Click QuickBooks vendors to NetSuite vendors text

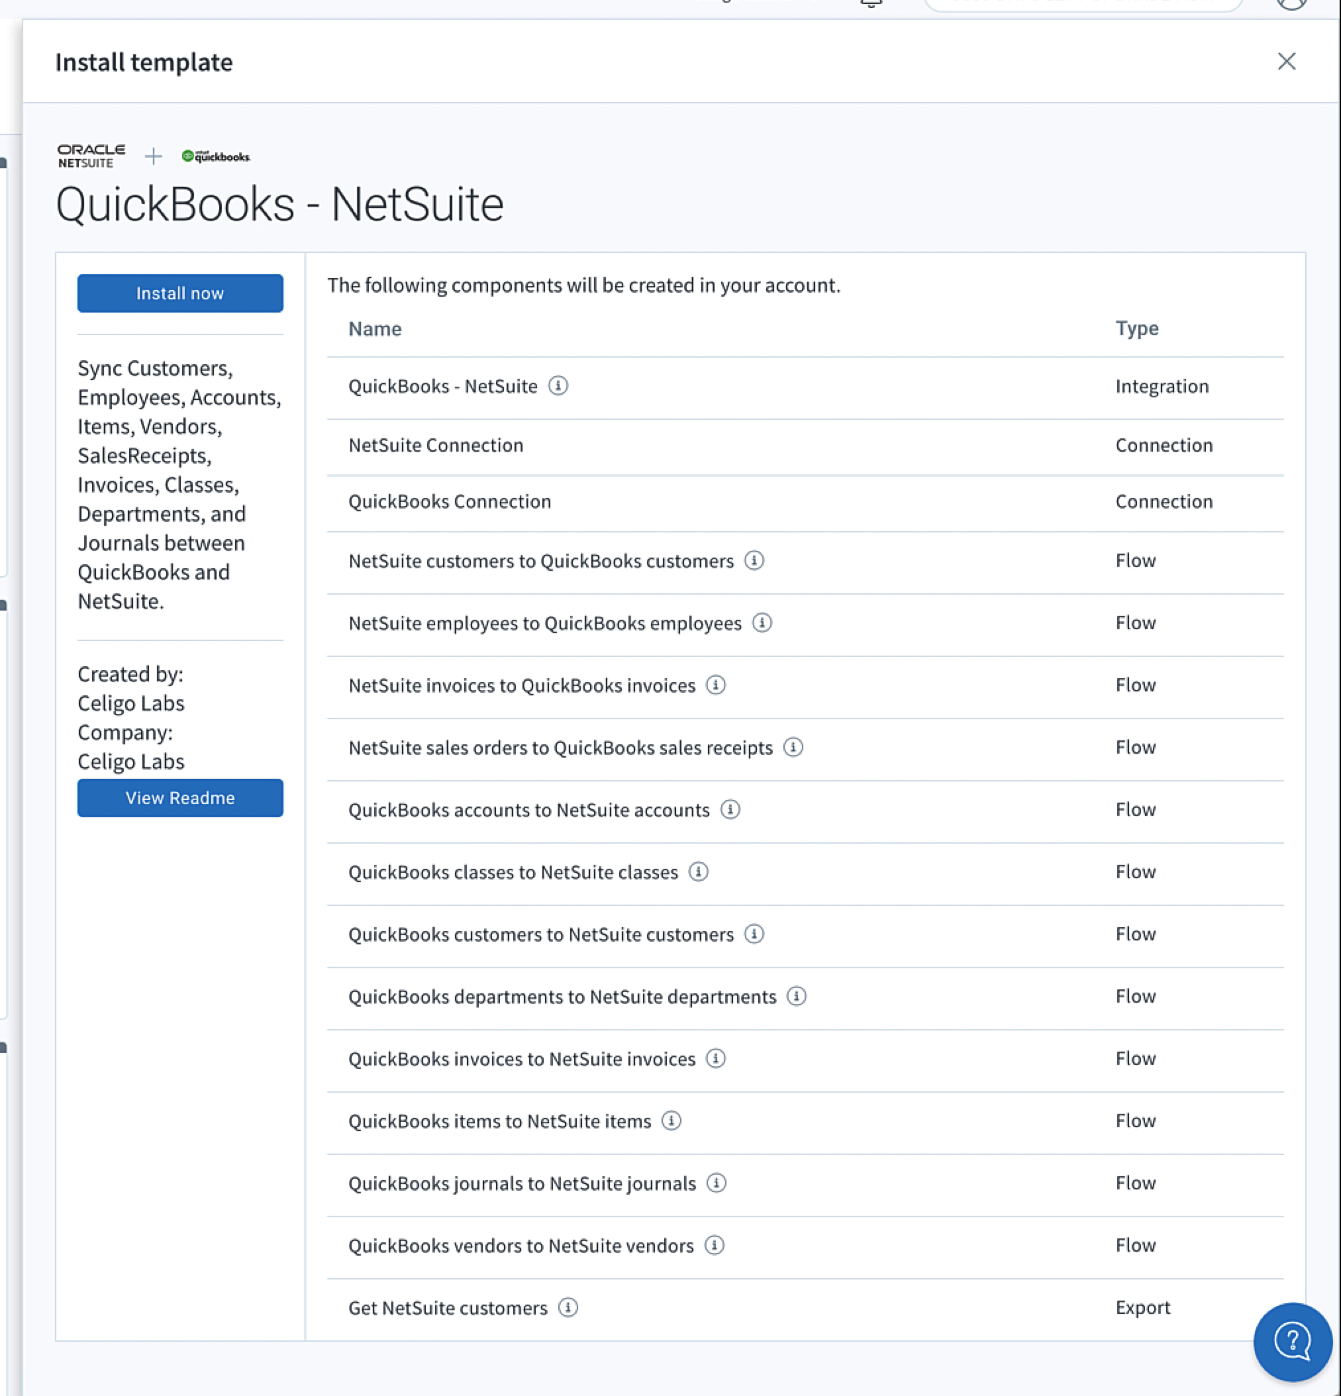click(x=521, y=1246)
